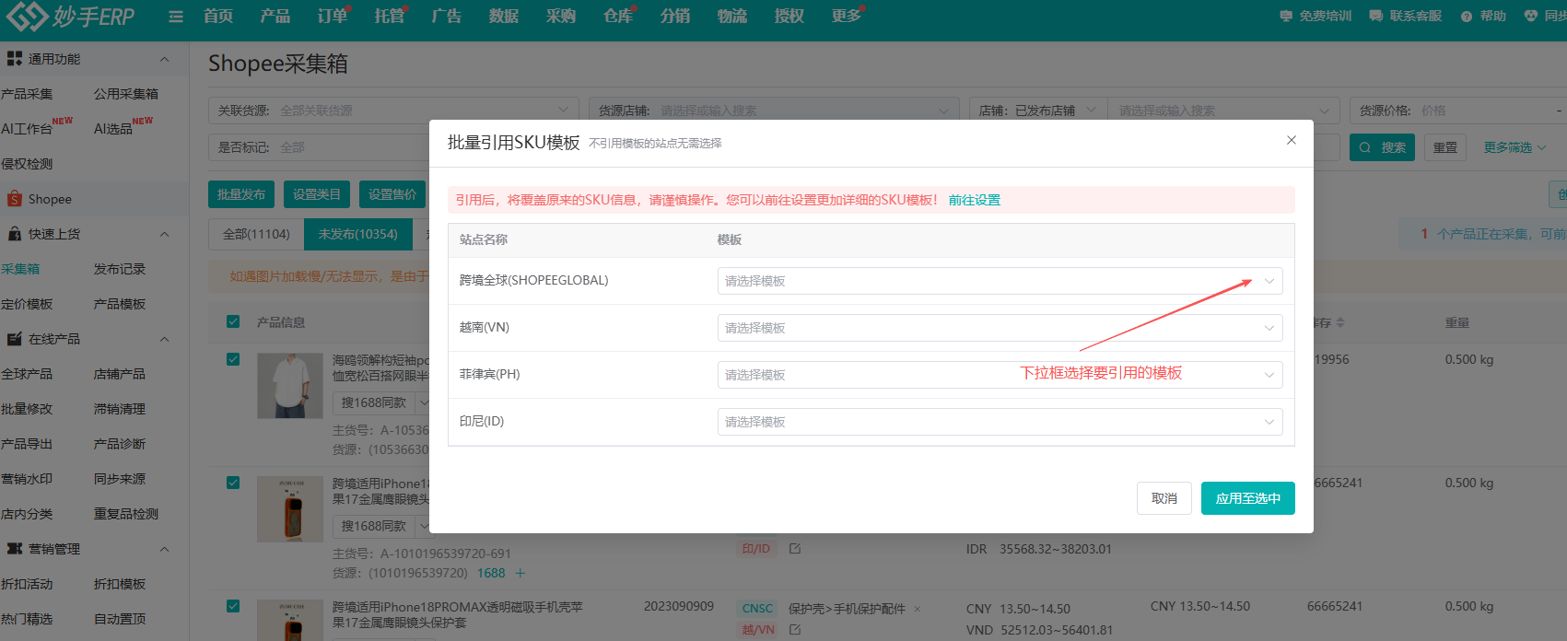This screenshot has height=641, width=1567.
Task: Collapse 通用功能 sidebar section
Action: [x=164, y=59]
